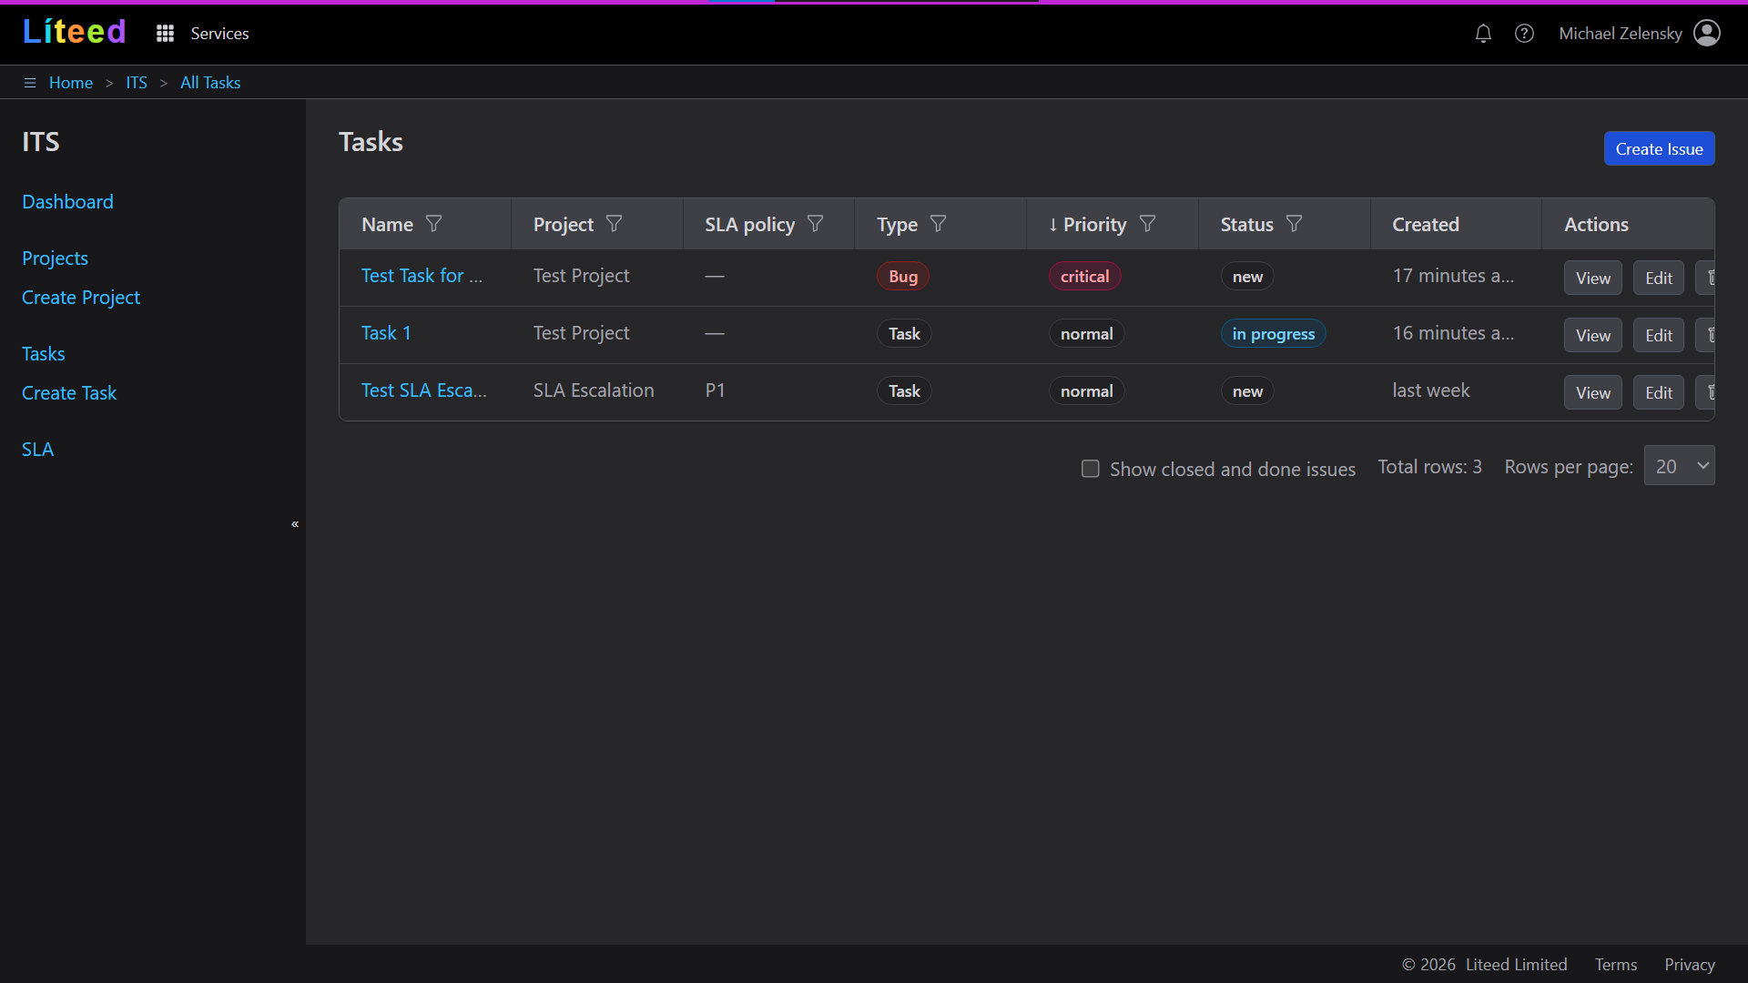Click the notifications bell icon
The width and height of the screenshot is (1748, 983).
(1483, 34)
